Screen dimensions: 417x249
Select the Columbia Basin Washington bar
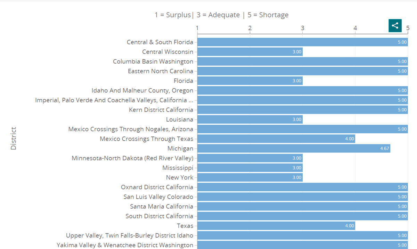[x=302, y=61]
